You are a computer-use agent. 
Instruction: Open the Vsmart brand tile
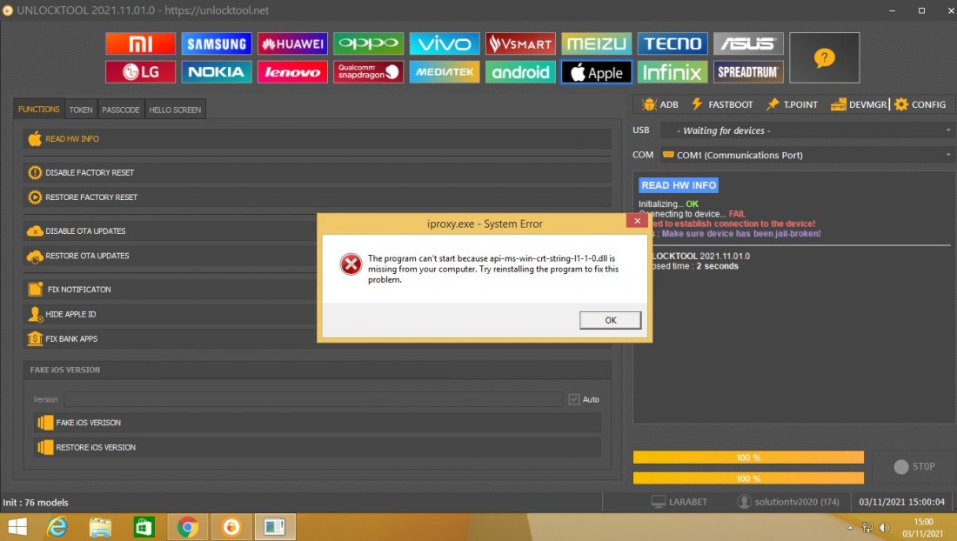[x=520, y=43]
